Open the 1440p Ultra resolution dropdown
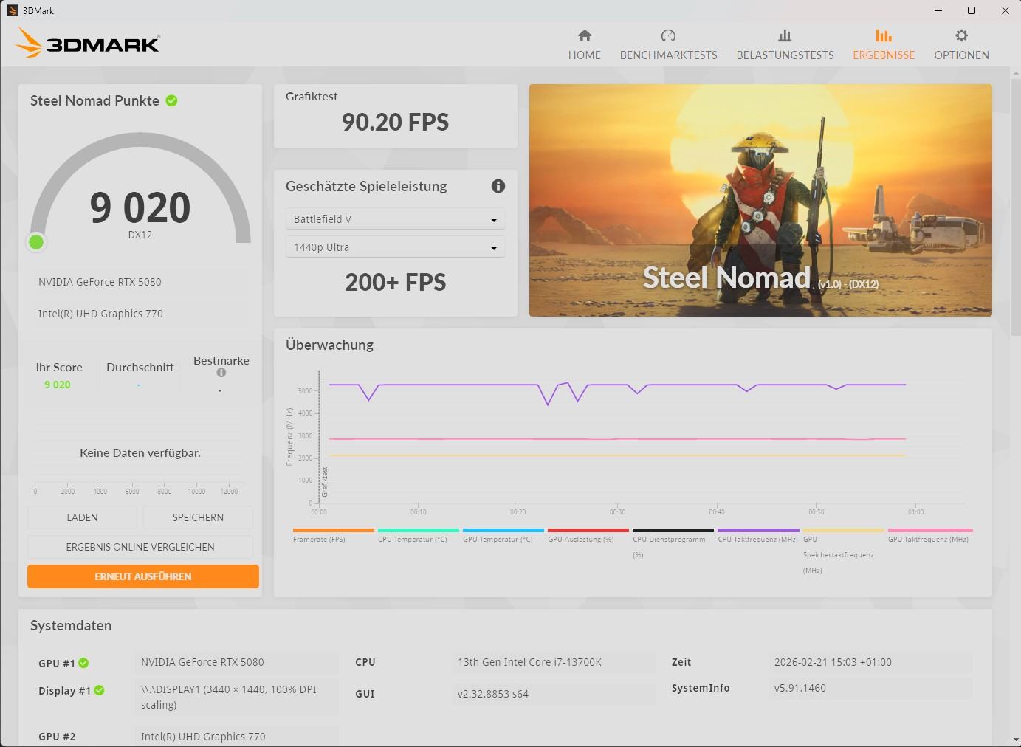 [x=395, y=247]
